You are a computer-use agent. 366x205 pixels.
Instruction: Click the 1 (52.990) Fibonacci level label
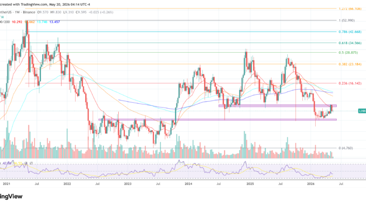347,20
